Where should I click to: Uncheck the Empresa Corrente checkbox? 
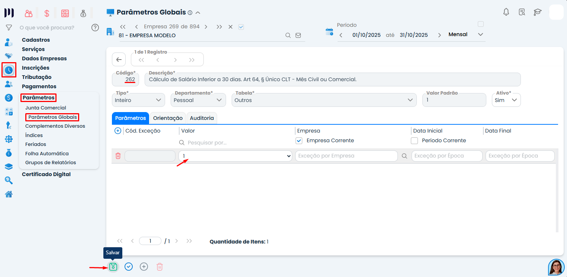[299, 141]
